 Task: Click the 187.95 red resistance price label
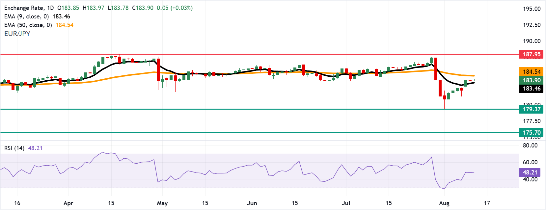[532, 54]
